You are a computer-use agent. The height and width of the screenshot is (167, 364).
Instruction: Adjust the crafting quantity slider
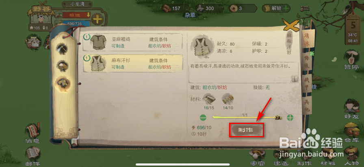pyautogui.click(x=247, y=117)
